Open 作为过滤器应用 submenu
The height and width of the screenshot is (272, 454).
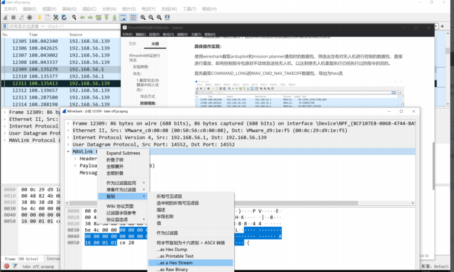point(123,183)
